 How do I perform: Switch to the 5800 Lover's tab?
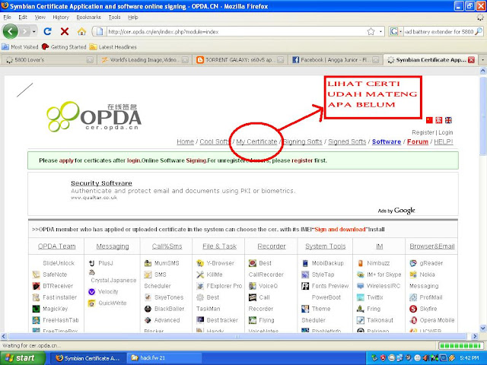tap(48, 59)
